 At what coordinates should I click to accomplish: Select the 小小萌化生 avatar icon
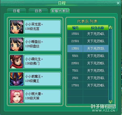point(17,62)
